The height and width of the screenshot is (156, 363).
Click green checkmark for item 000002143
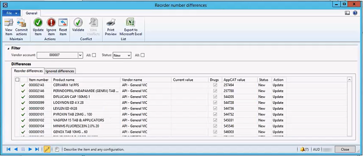[x=23, y=85]
